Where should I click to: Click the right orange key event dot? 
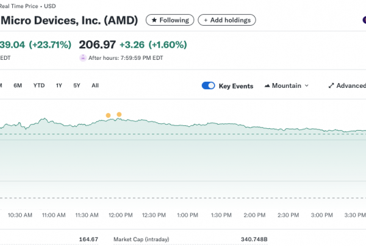(119, 114)
